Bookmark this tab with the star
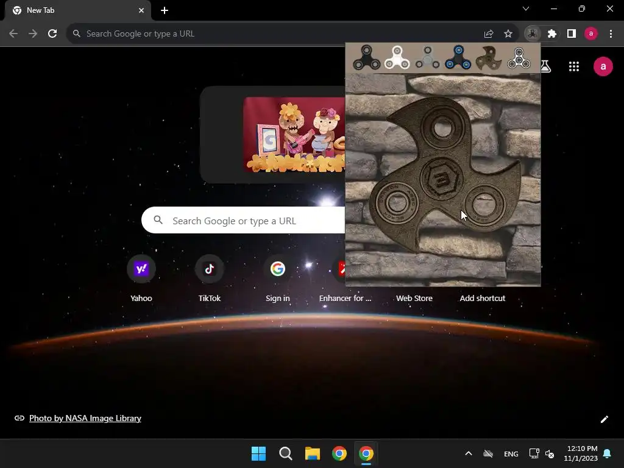 (x=508, y=34)
